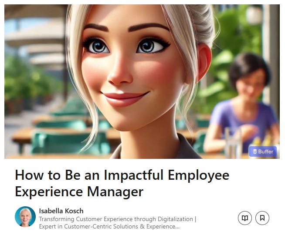285x235 pixels.
Task: Open the Isabella Kosch author name link
Action: (x=61, y=211)
